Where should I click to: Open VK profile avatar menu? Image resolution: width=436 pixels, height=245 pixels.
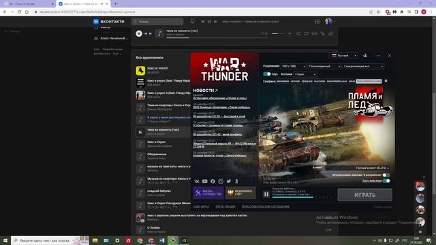[x=329, y=21]
